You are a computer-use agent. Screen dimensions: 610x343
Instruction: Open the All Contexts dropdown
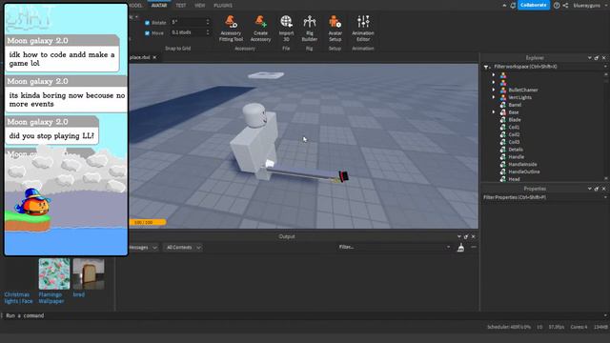coord(183,248)
